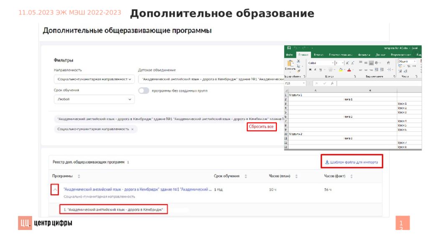Image resolution: width=428 pixels, height=240 pixels.
Task: Open the Файл tab in Excel
Action: coord(289,55)
